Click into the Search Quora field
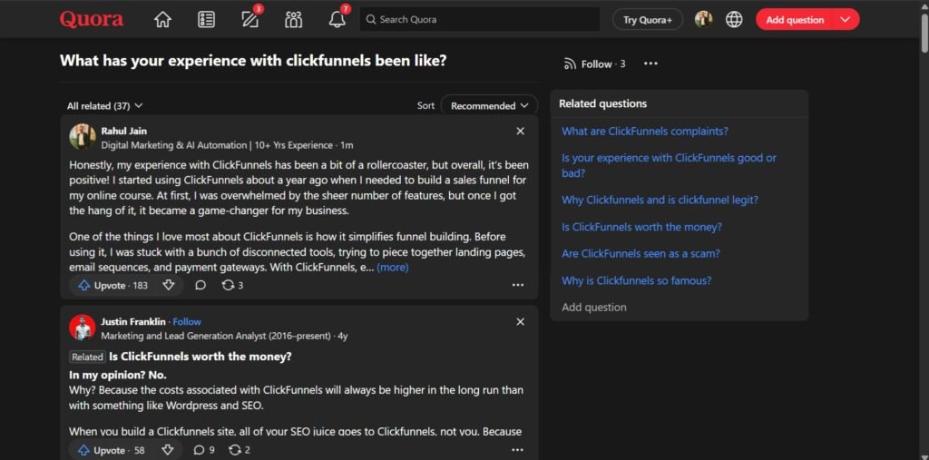 480,20
